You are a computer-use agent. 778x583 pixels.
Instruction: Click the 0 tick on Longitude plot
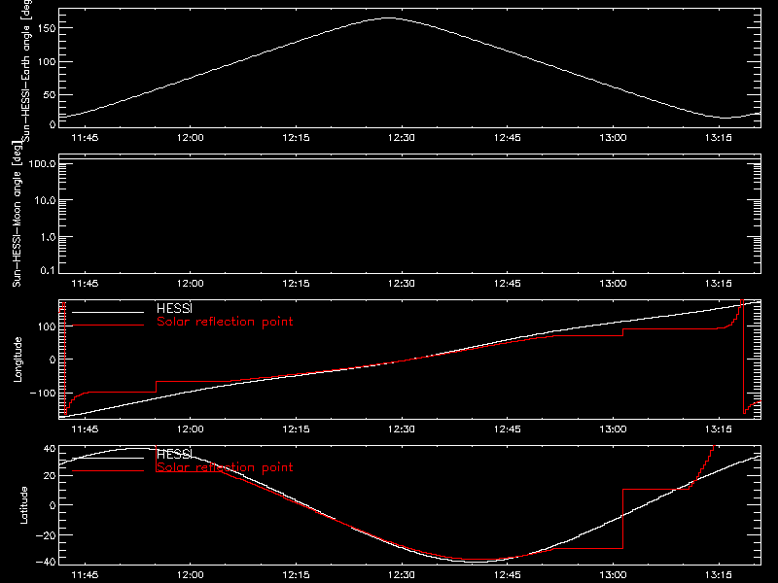(x=53, y=360)
